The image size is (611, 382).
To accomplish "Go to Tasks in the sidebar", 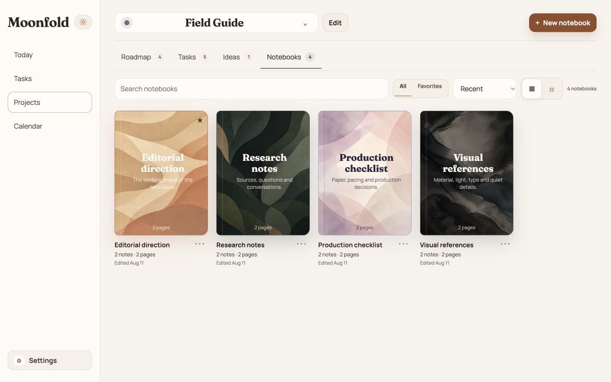I will click(50, 79).
